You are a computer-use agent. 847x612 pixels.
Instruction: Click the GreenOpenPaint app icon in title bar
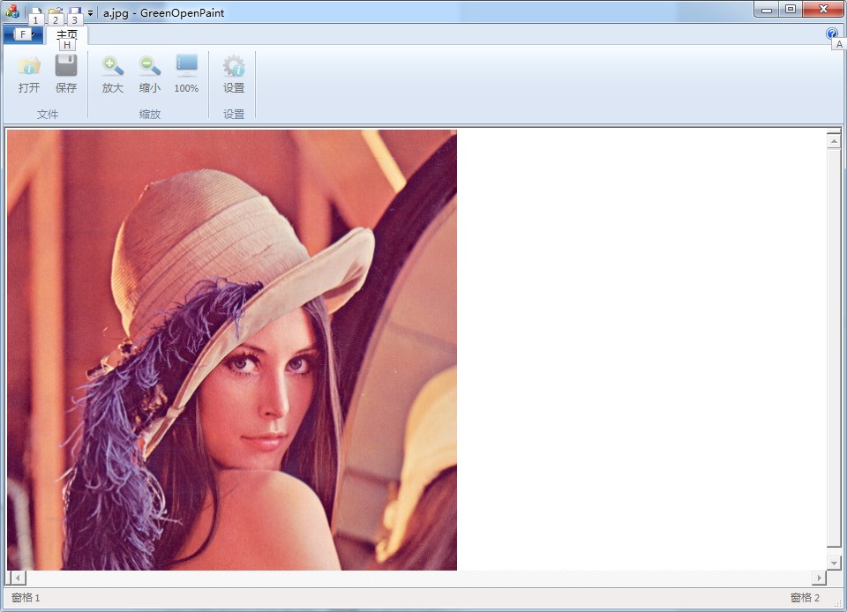[x=12, y=12]
